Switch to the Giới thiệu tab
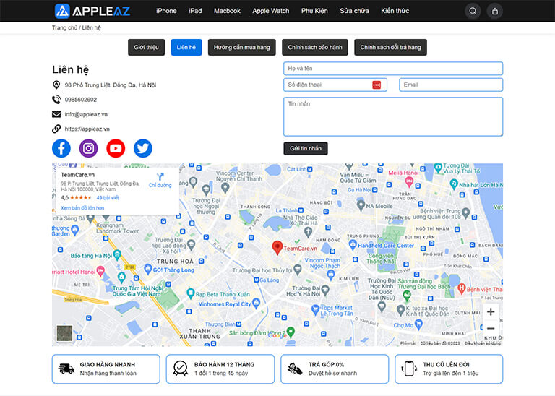 [146, 48]
